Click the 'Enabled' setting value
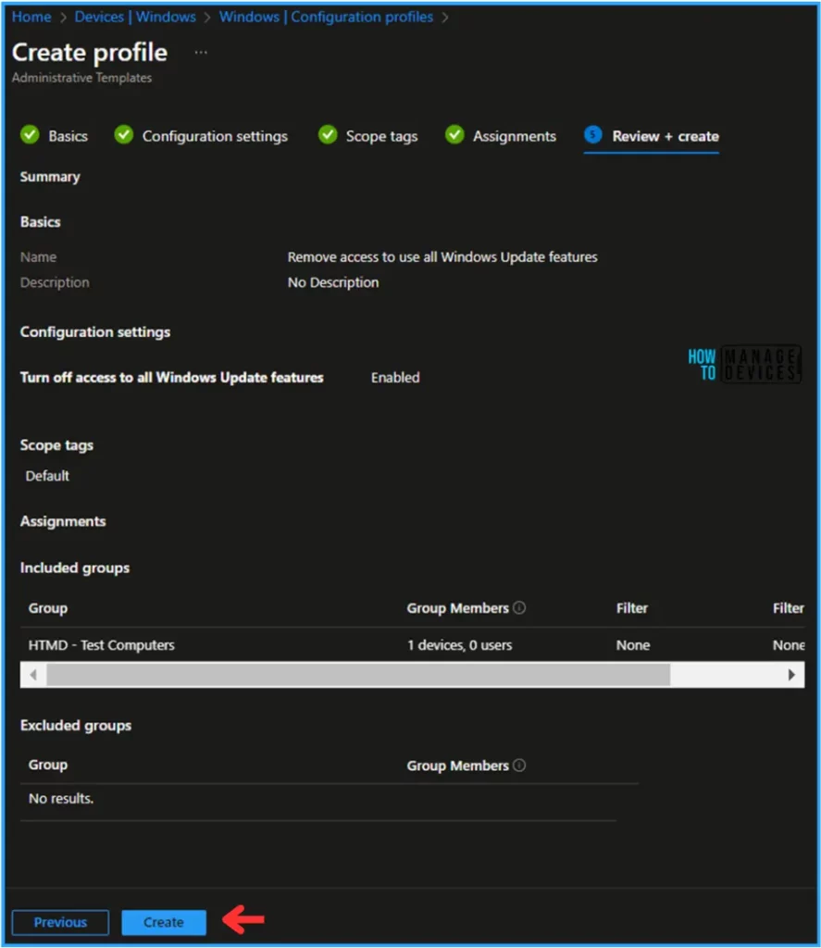The image size is (821, 948). pyautogui.click(x=395, y=378)
